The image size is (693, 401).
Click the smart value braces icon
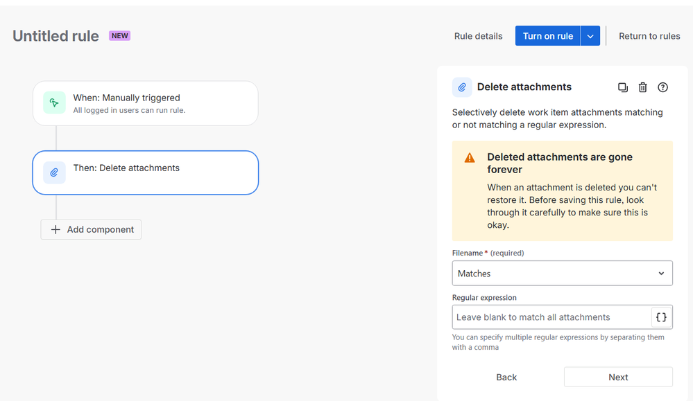click(x=661, y=317)
